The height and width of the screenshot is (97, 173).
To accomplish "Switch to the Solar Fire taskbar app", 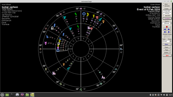I will [x=32, y=95].
